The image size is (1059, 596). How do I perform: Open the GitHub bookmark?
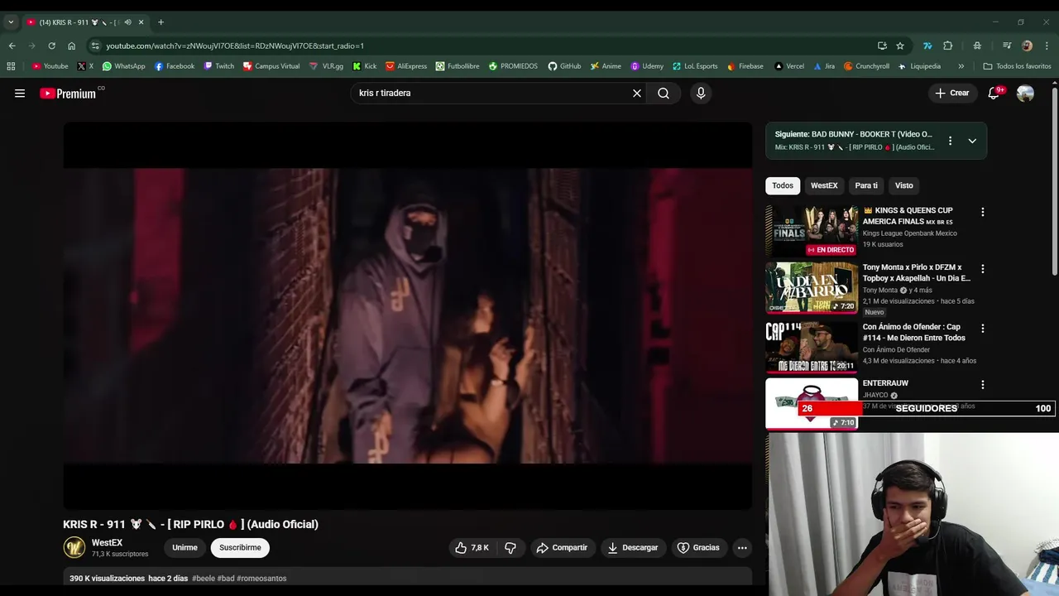coord(564,66)
